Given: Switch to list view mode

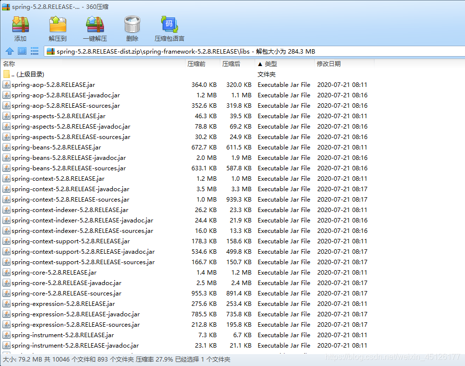Looking at the screenshot, I should pyautogui.click(x=34, y=51).
